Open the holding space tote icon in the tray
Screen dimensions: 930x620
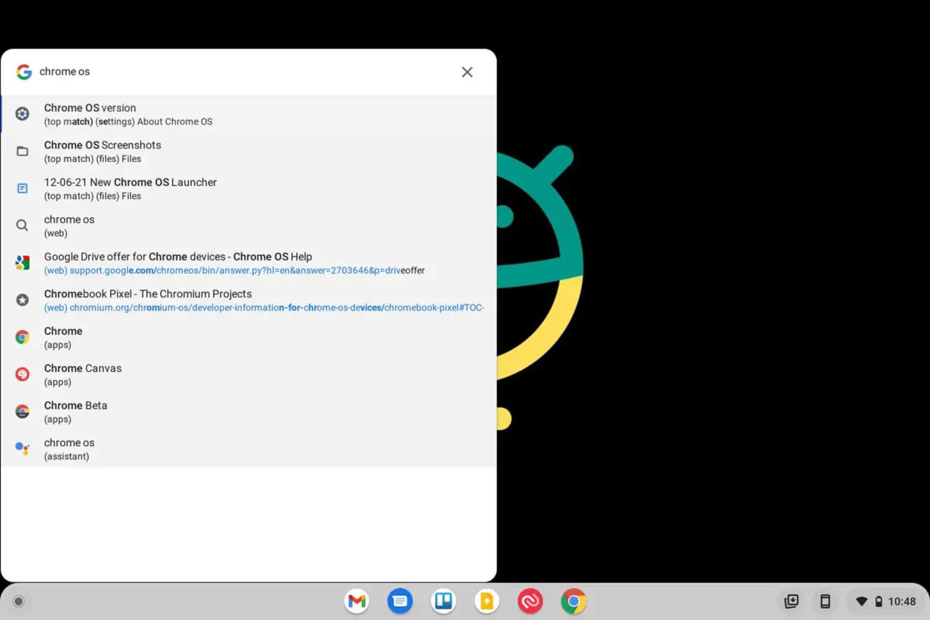[792, 601]
